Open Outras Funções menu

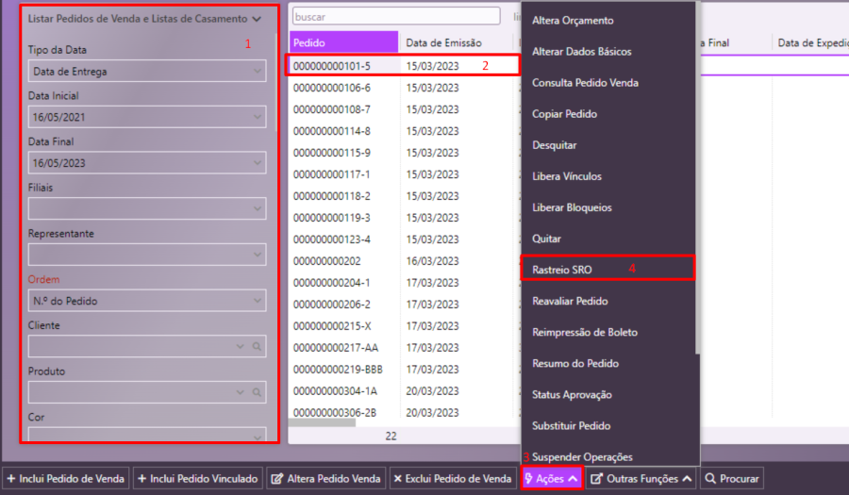point(641,479)
